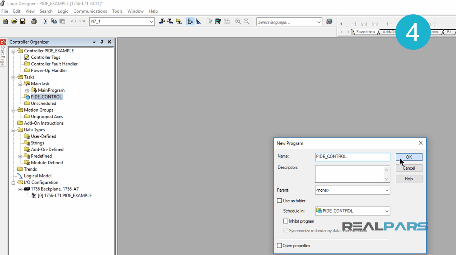This screenshot has width=456, height=255.
Task: Click the Description text box
Action: 353,174
